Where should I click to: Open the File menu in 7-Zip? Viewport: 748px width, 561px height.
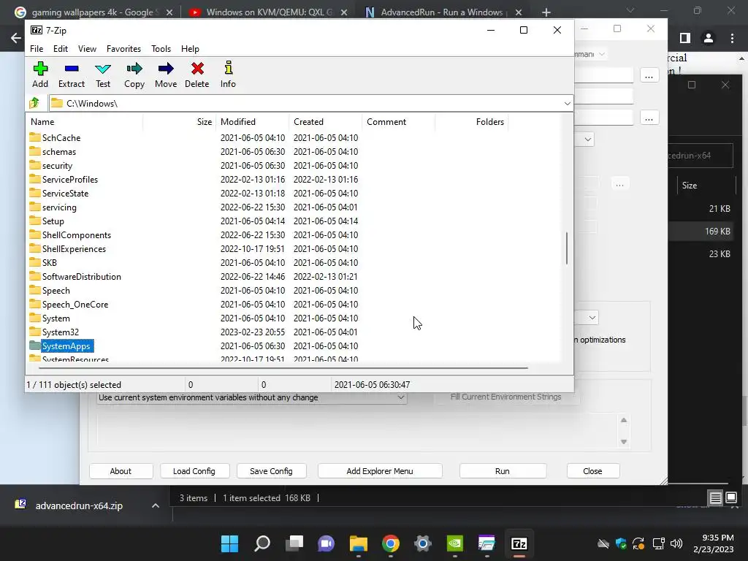pos(37,49)
